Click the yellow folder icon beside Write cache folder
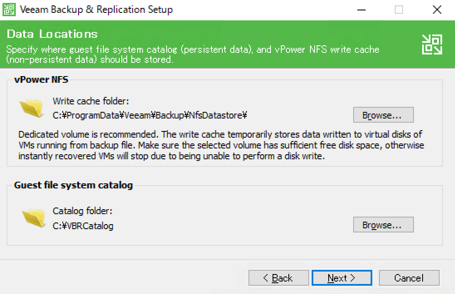 point(32,108)
